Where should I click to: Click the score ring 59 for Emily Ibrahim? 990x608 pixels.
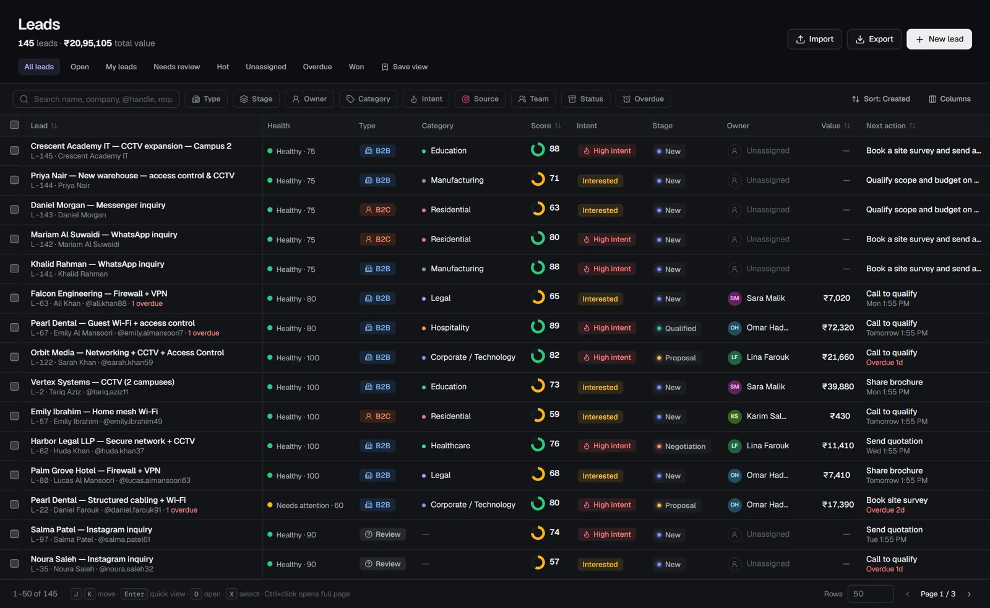538,415
